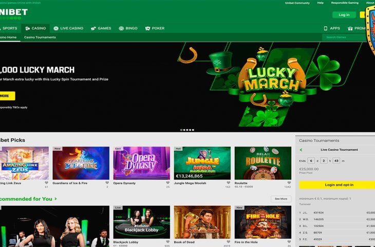Screen dimensions: 375x247
Task: Open Jungle Mega Moolah game thumbnail
Action: click(x=202, y=163)
